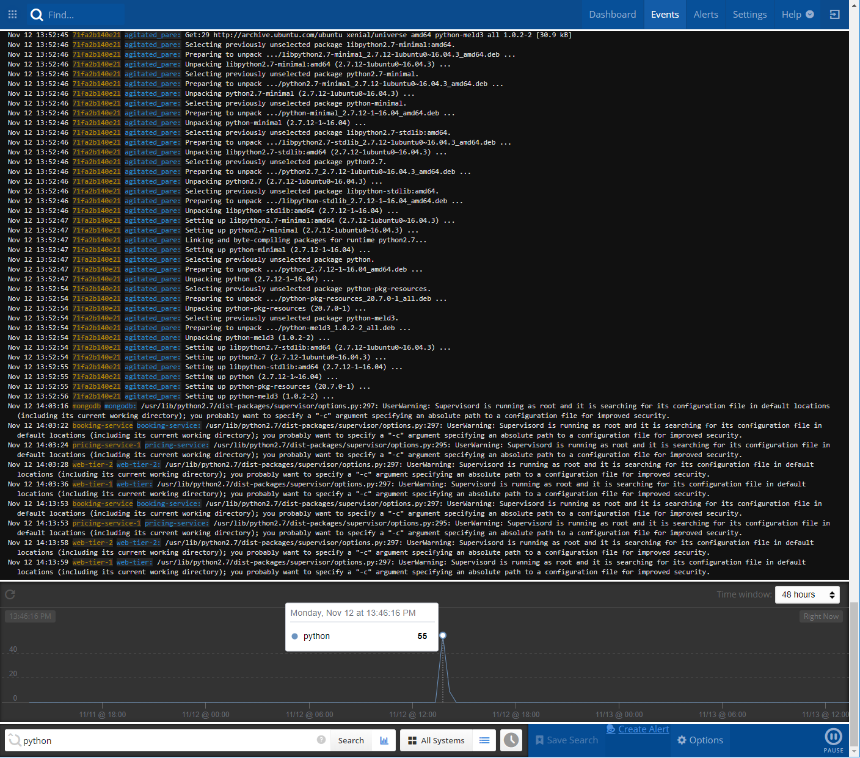The image size is (860, 758).
Task: Click the agitated_pare sender label to filter
Action: [151, 35]
